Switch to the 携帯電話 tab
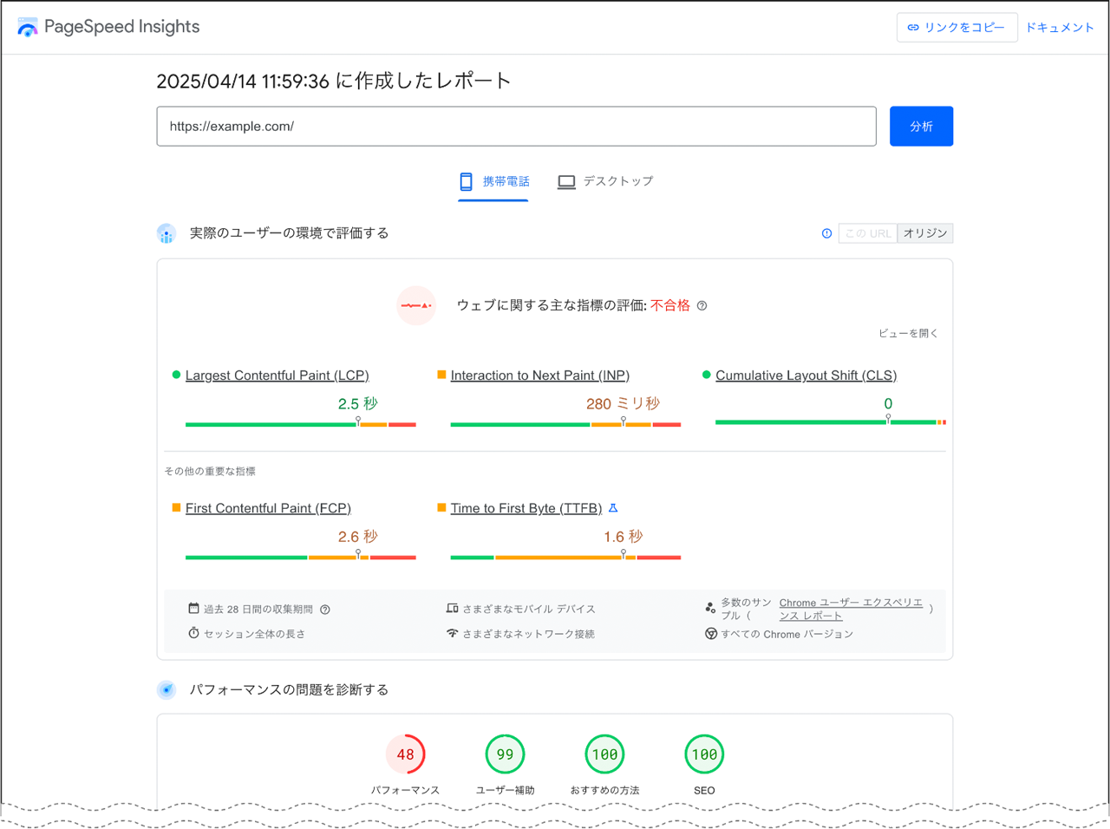 point(493,181)
